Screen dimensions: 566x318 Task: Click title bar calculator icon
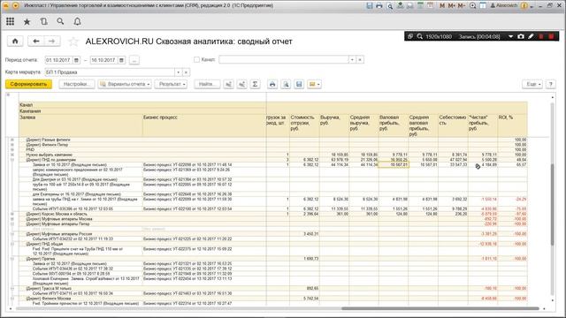420,6
